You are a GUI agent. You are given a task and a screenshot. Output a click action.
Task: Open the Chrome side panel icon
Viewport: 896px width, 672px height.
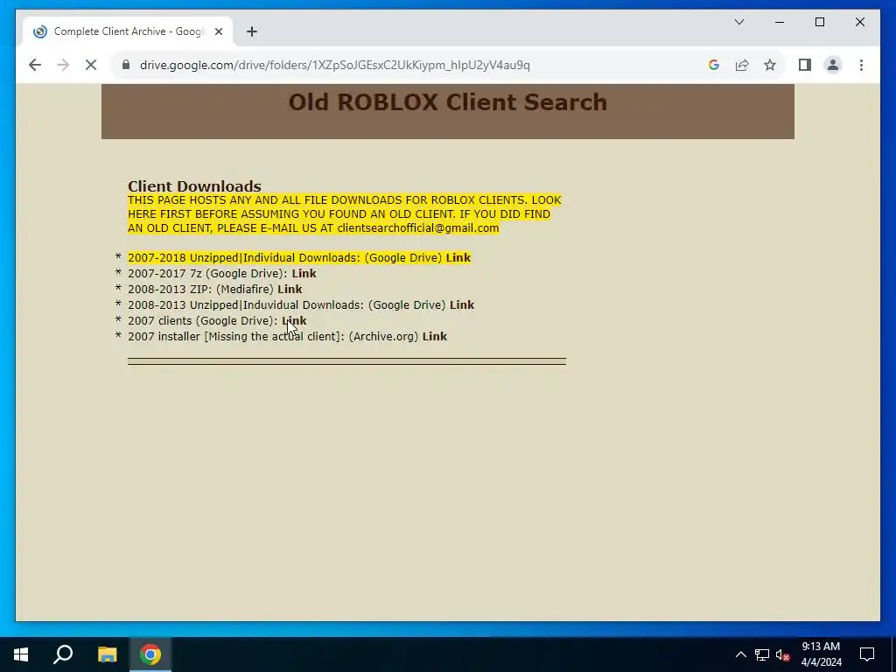805,65
